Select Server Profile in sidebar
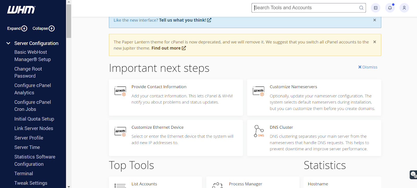Screen dimensions: 417x188 tap(29, 138)
